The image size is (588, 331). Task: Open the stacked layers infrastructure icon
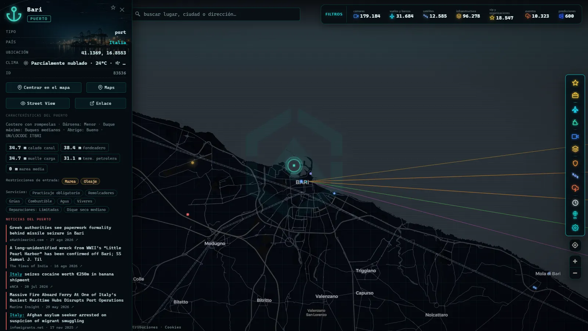[575, 149]
